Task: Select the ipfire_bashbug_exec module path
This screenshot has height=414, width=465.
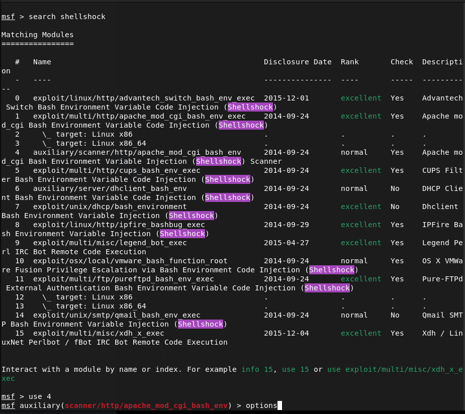Action: (119, 225)
